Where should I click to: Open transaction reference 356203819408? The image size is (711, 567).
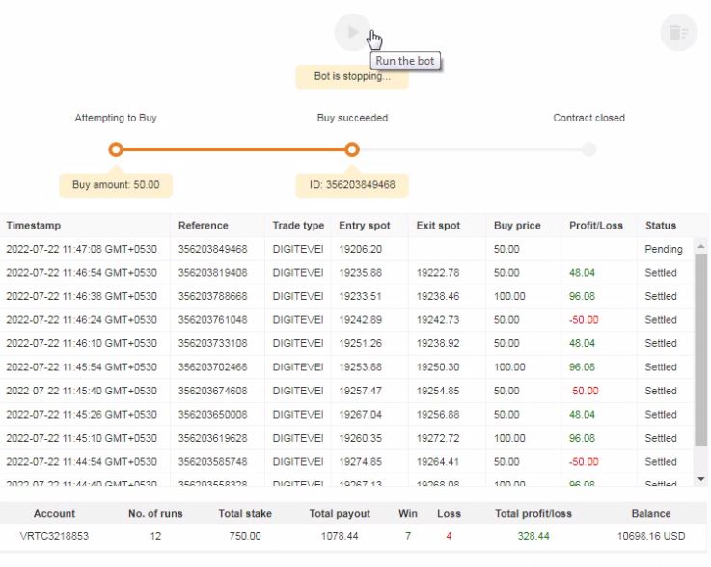pyautogui.click(x=212, y=273)
